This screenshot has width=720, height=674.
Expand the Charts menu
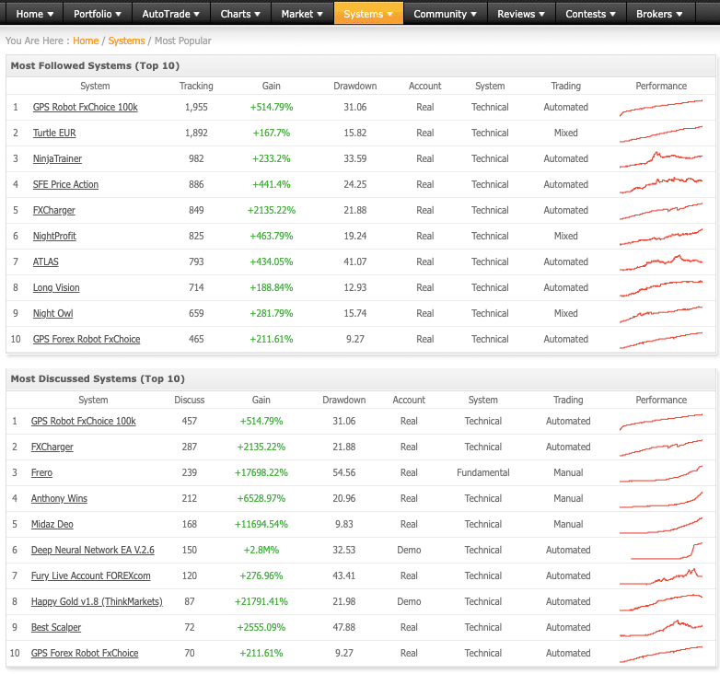click(240, 14)
